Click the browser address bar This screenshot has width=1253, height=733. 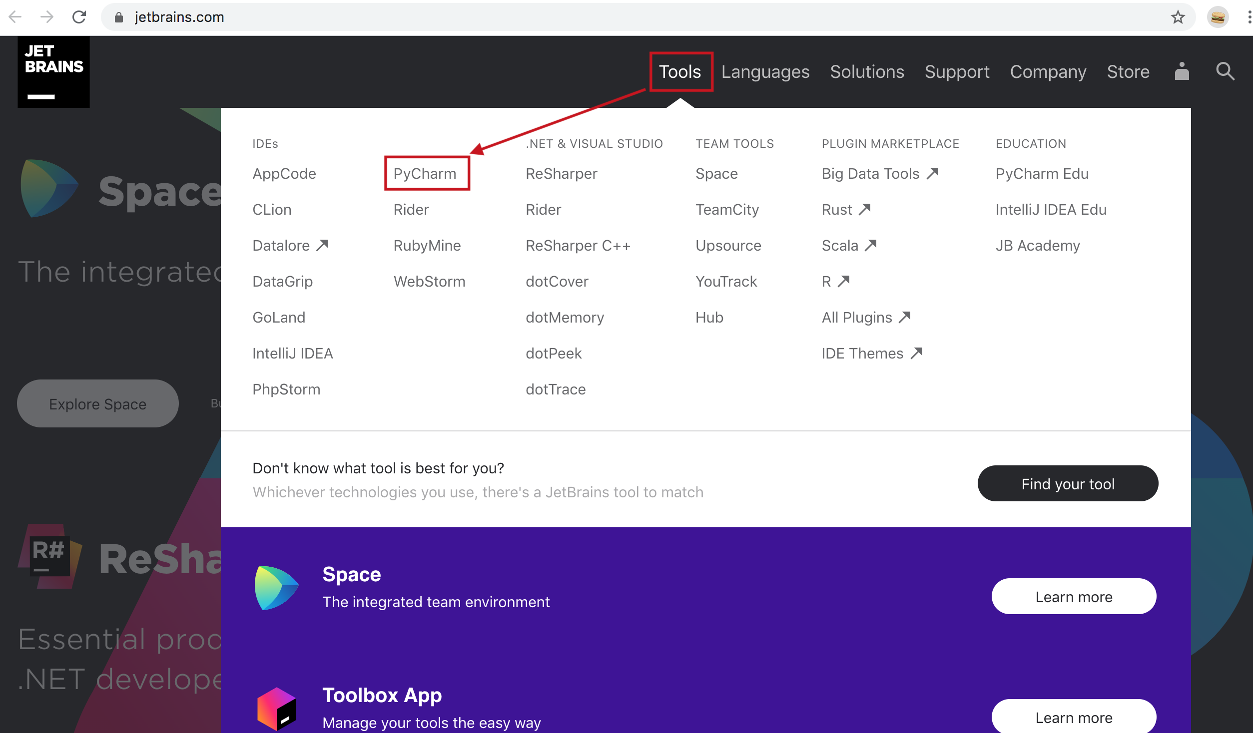point(600,17)
